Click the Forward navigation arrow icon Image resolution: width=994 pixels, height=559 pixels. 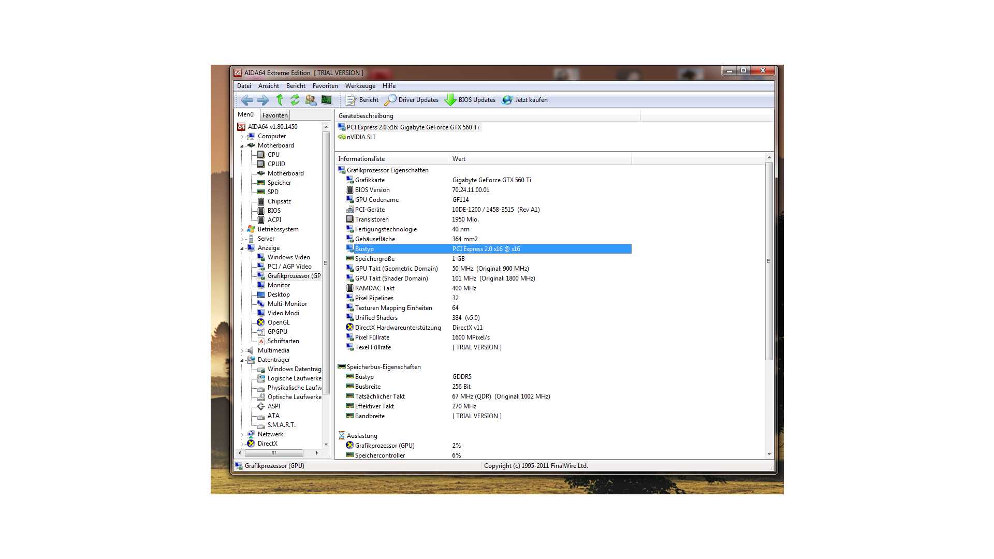click(x=262, y=100)
